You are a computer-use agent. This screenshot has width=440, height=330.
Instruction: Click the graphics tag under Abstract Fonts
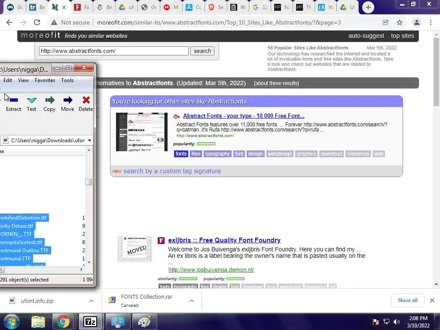(306, 154)
